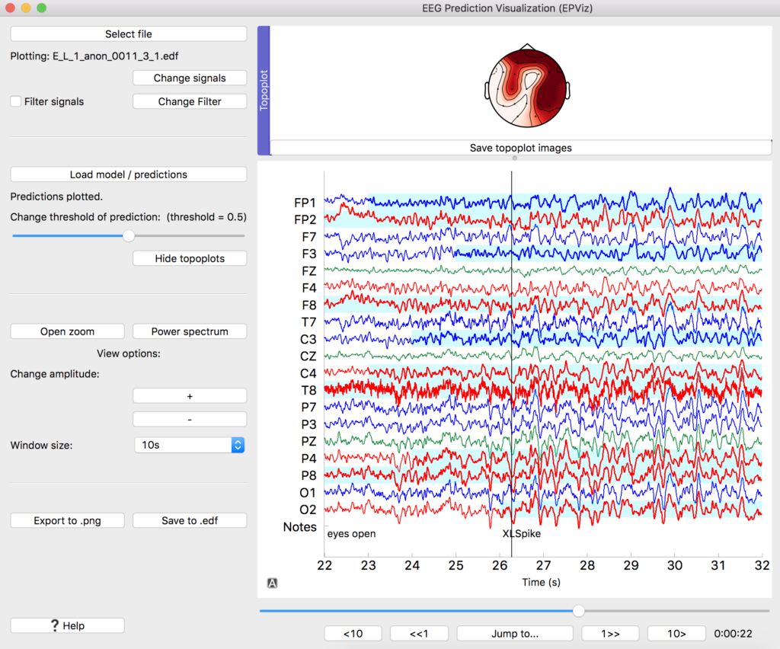Increase amplitude with the "+" button
The image size is (780, 649).
189,395
